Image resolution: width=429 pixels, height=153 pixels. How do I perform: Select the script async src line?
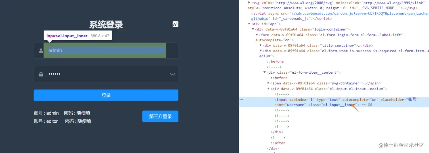(x=340, y=16)
